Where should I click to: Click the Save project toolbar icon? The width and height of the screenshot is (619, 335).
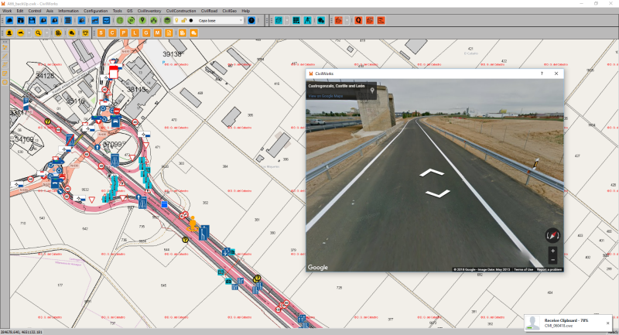[32, 20]
